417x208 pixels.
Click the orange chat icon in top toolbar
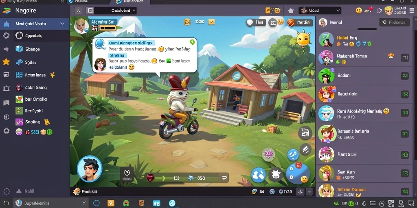click(268, 11)
